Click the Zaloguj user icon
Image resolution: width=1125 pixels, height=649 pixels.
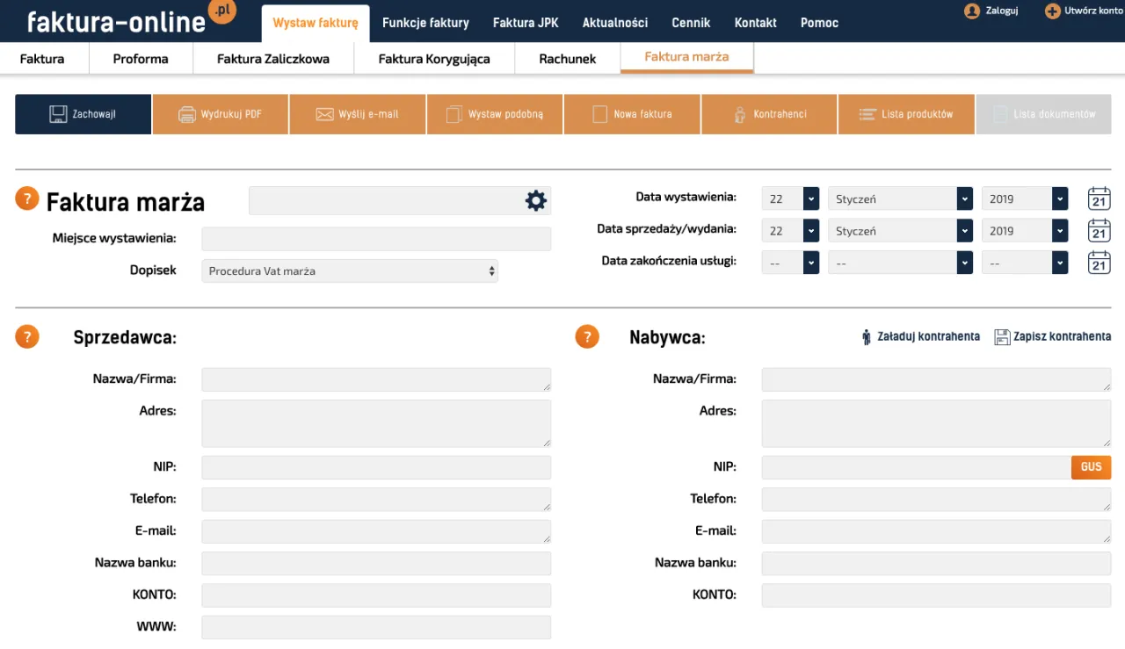pyautogui.click(x=971, y=11)
